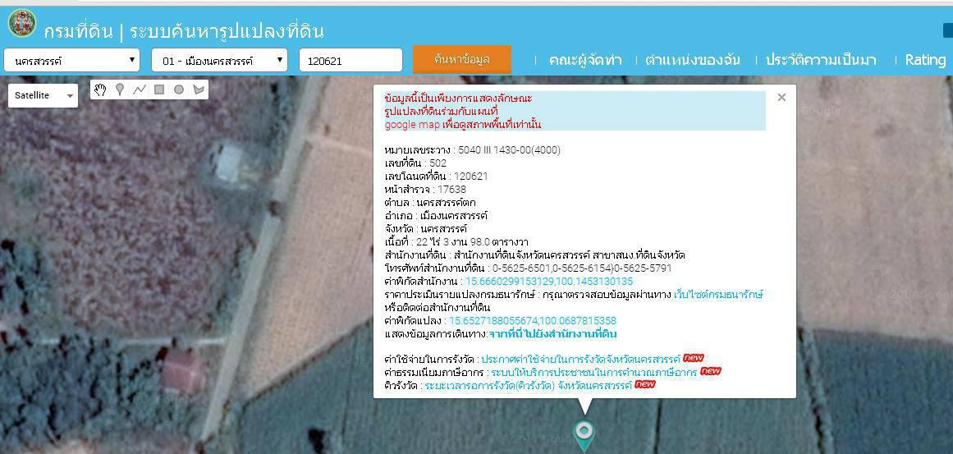The height and width of the screenshot is (454, 953).
Task: Click the orange ค้นหาข้อมูล search button
Action: pyautogui.click(x=462, y=60)
